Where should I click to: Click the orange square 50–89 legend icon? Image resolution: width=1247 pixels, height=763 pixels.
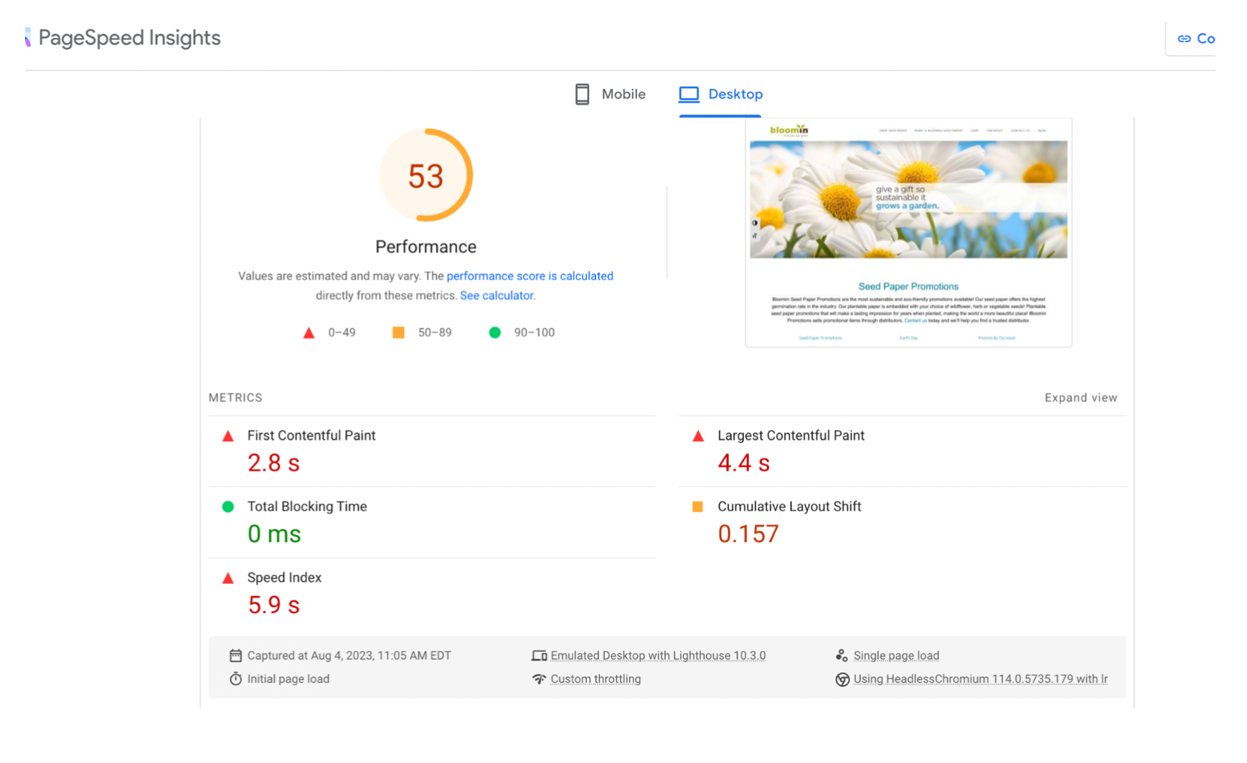point(398,332)
